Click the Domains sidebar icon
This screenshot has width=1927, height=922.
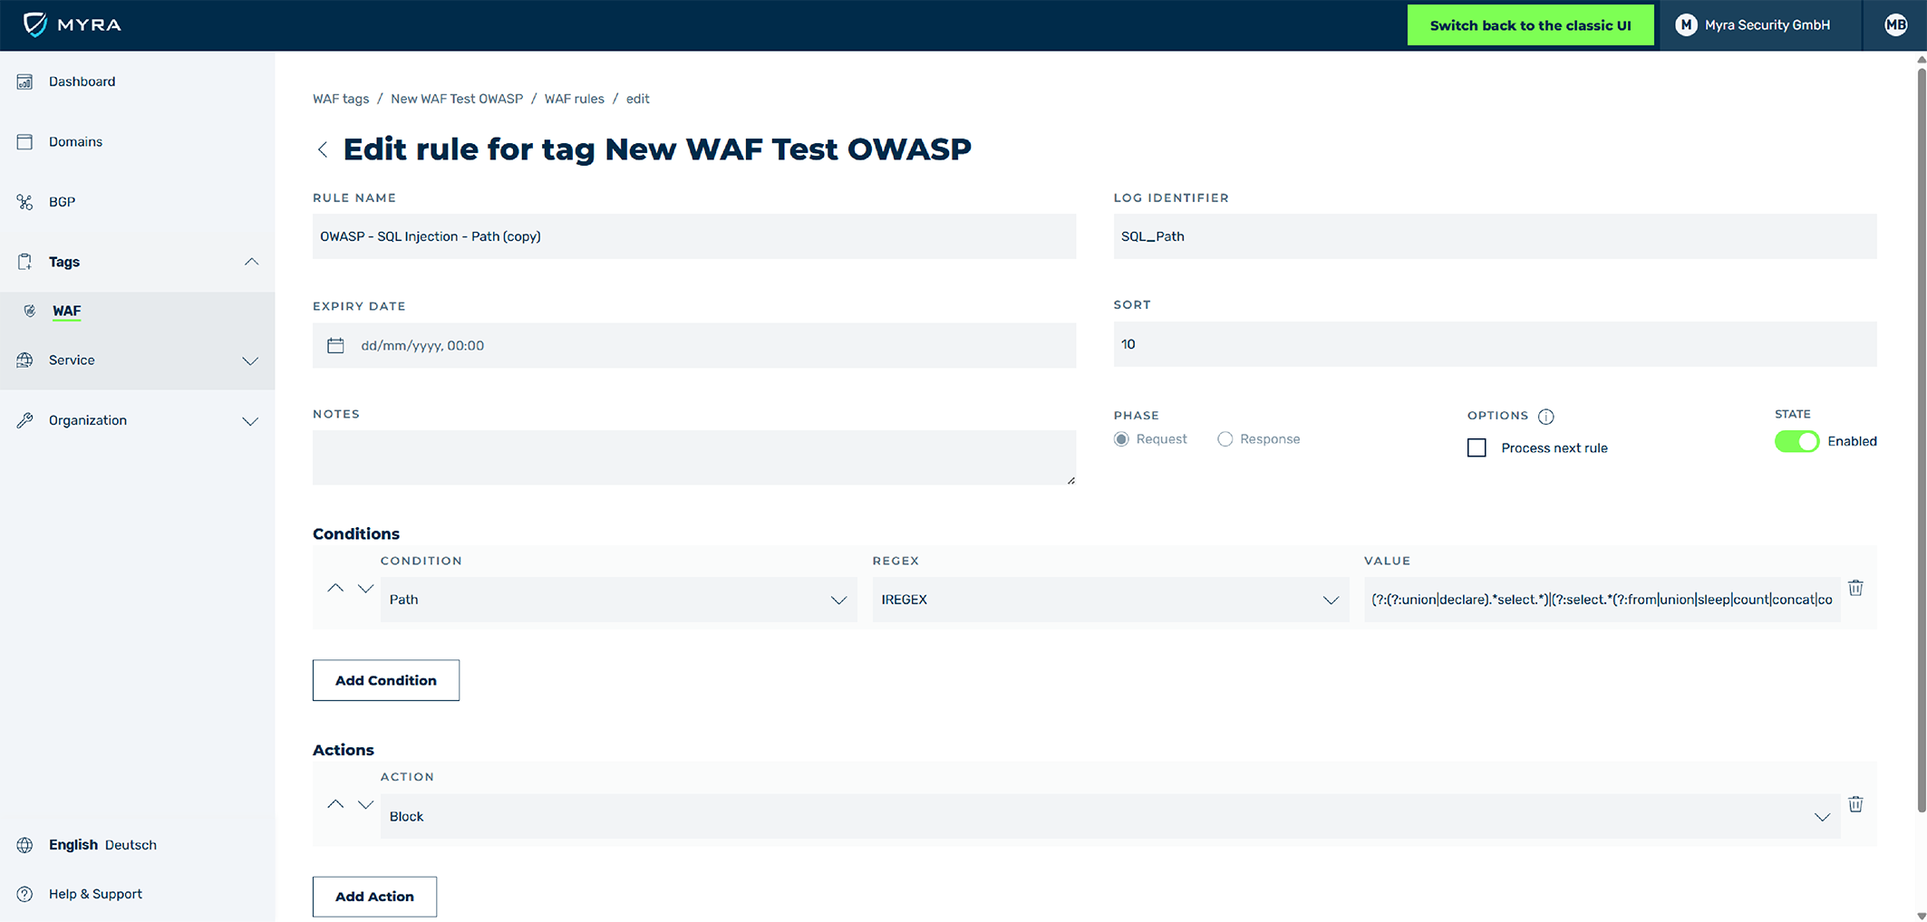(x=24, y=141)
